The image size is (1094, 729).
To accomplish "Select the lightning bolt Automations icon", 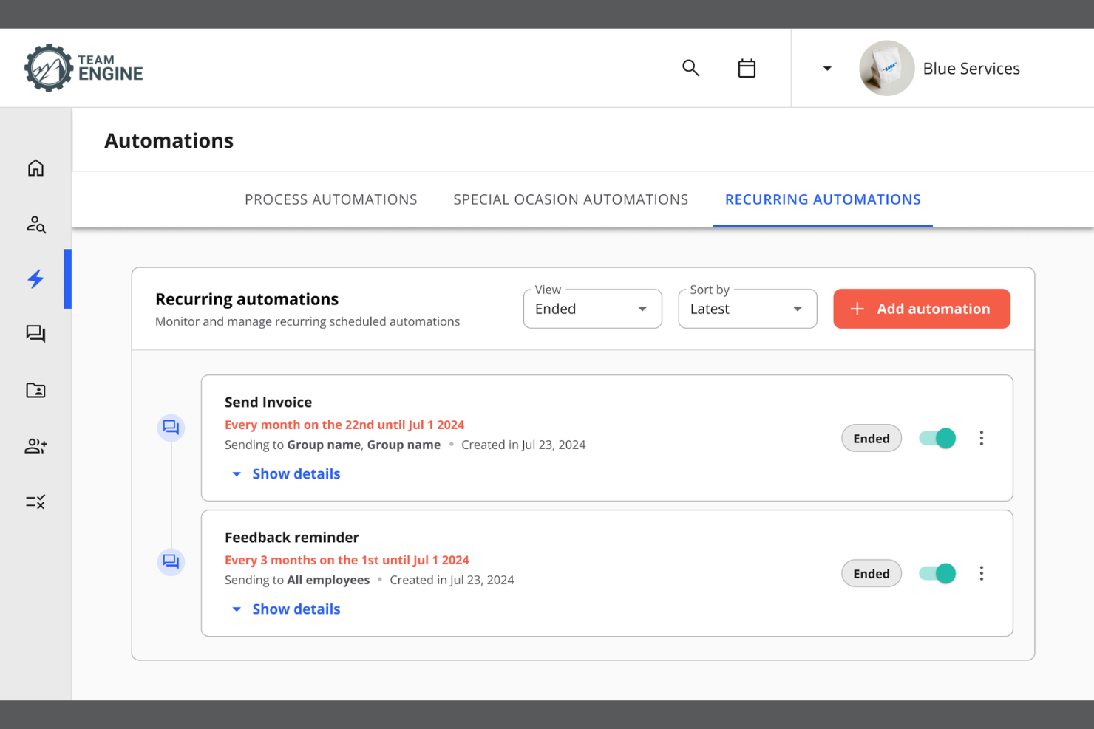I will tap(35, 279).
